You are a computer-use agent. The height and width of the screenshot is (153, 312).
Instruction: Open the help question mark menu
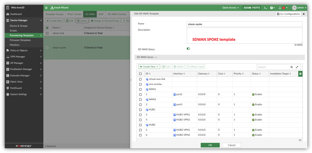click(x=272, y=8)
